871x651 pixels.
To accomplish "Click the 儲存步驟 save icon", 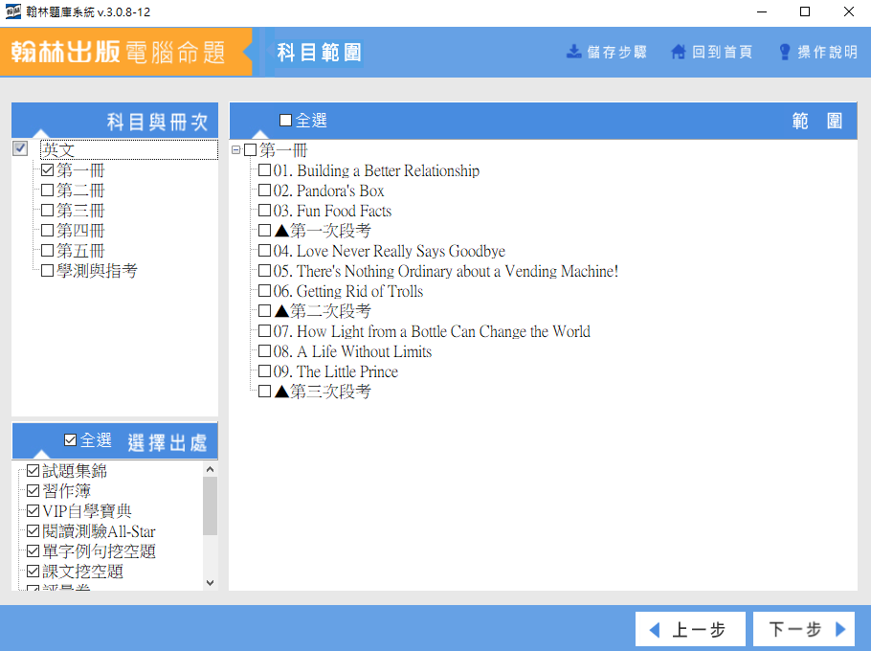I will [574, 52].
